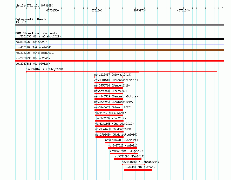Open variant nsv2793480 (Huddleston2016) label

116,135
